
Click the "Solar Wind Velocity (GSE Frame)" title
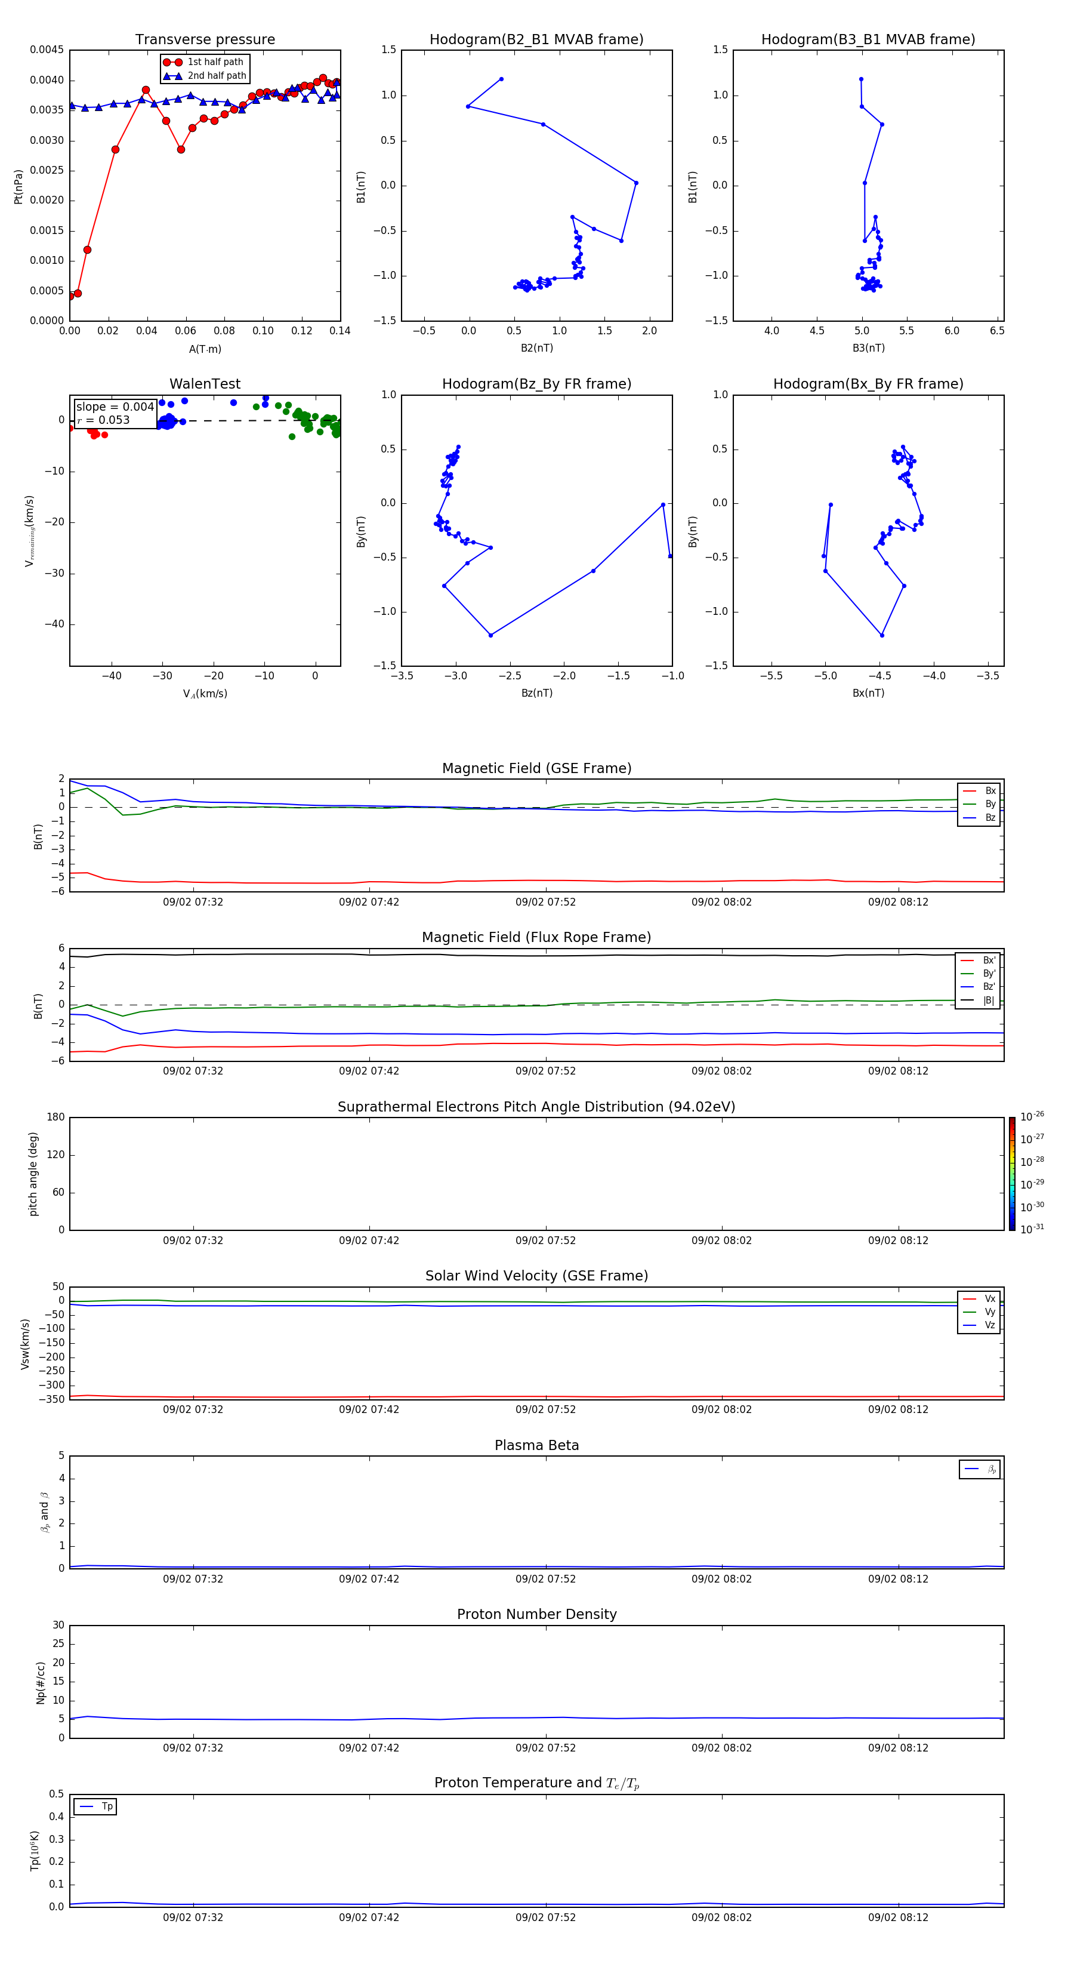[536, 1276]
